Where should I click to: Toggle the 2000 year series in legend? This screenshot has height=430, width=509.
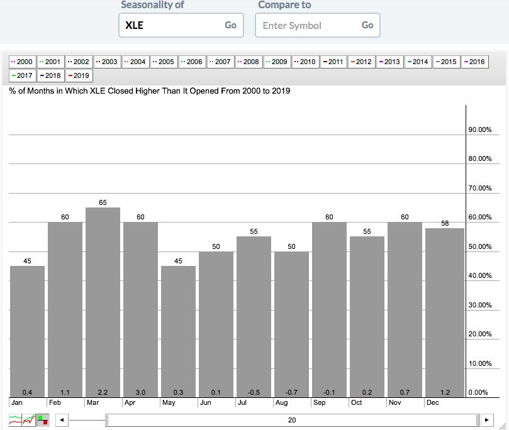click(x=23, y=62)
